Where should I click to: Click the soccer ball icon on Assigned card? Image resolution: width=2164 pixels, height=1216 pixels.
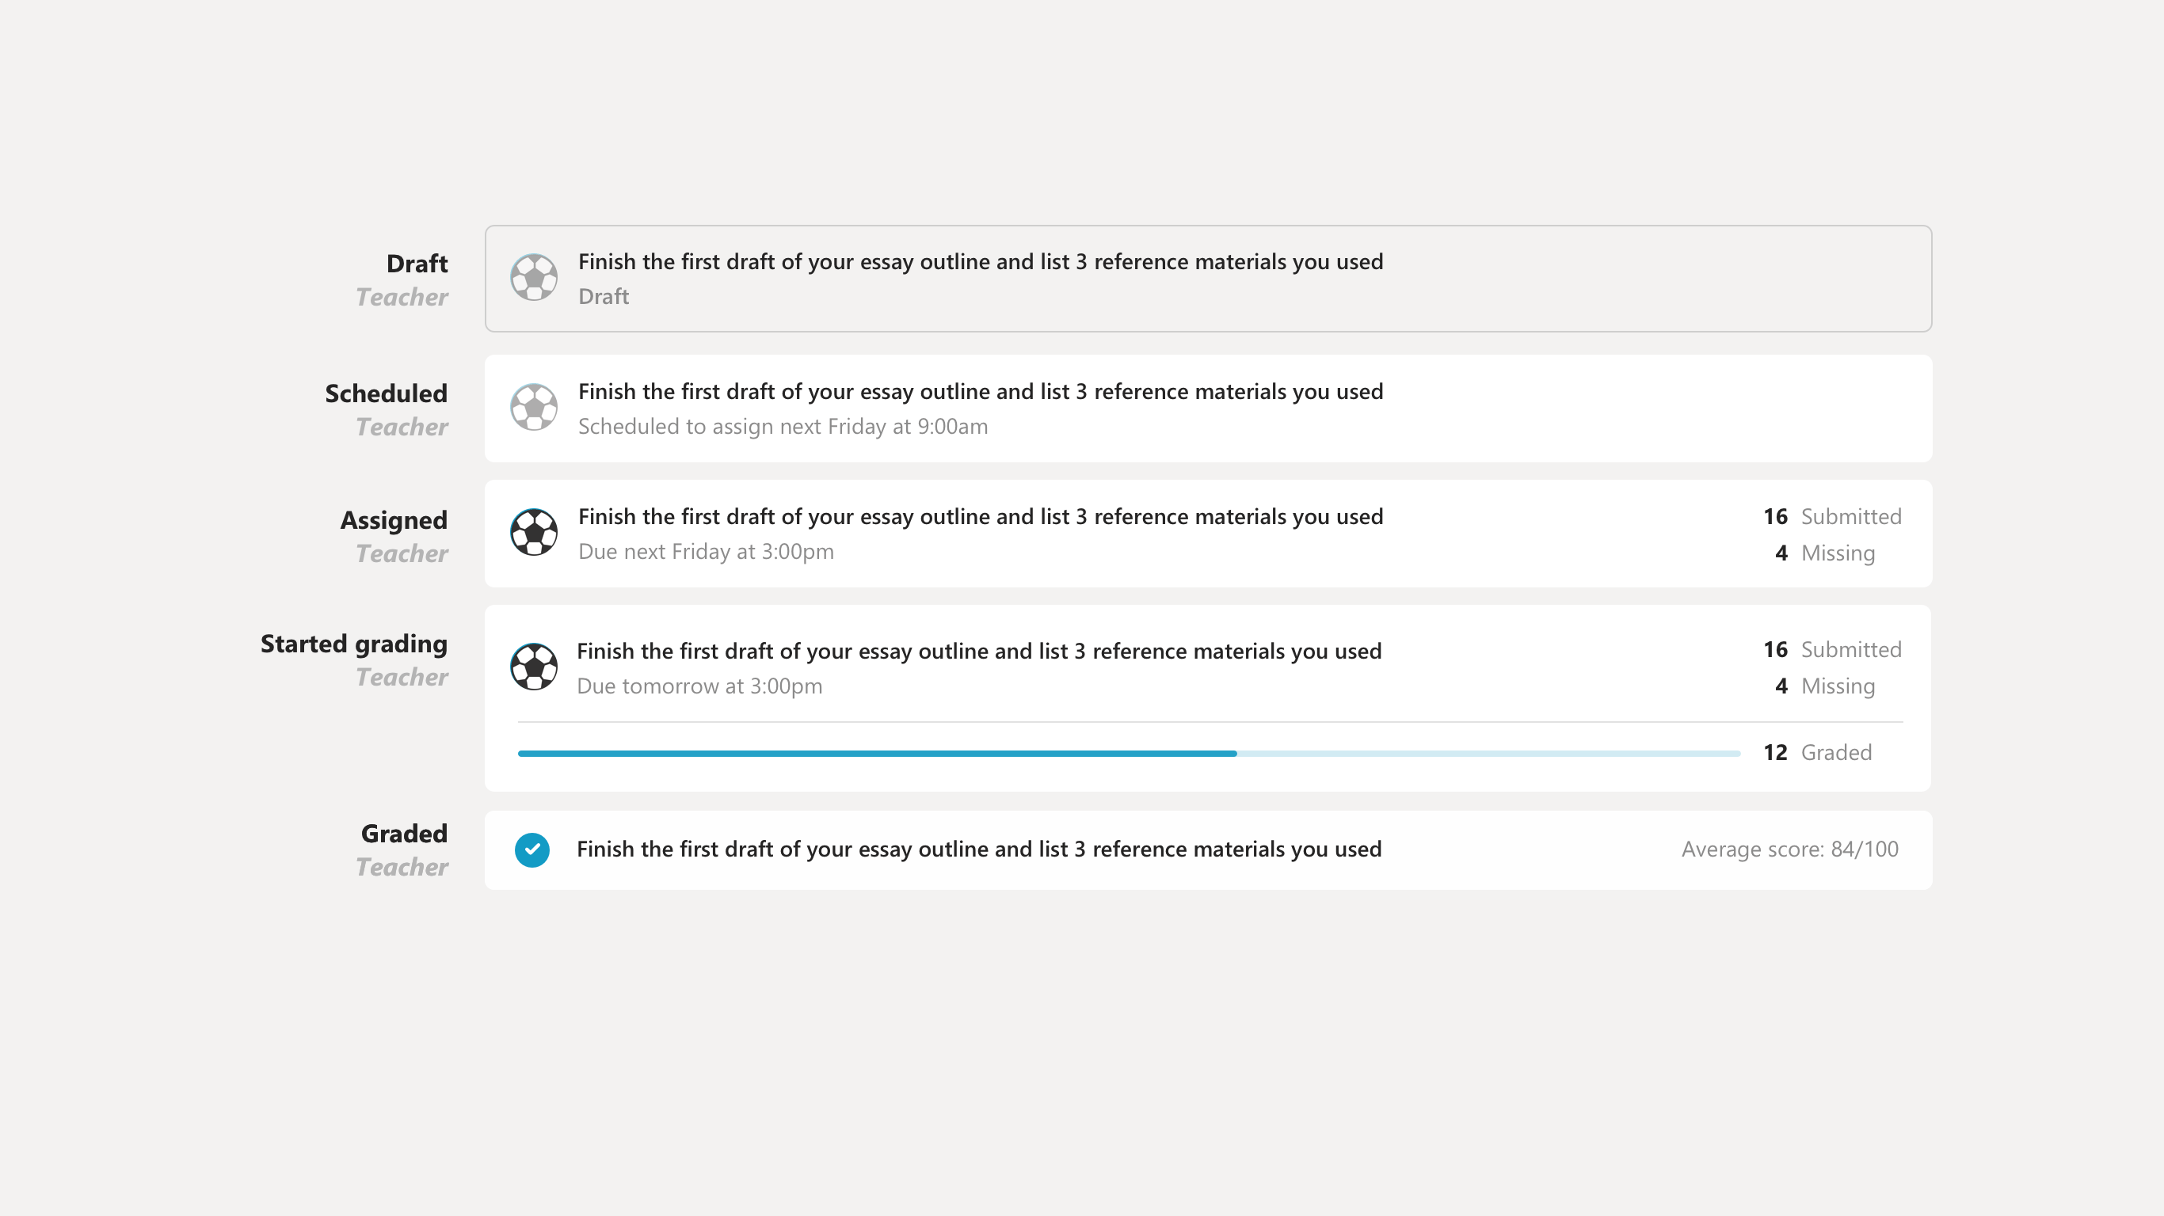pyautogui.click(x=533, y=533)
